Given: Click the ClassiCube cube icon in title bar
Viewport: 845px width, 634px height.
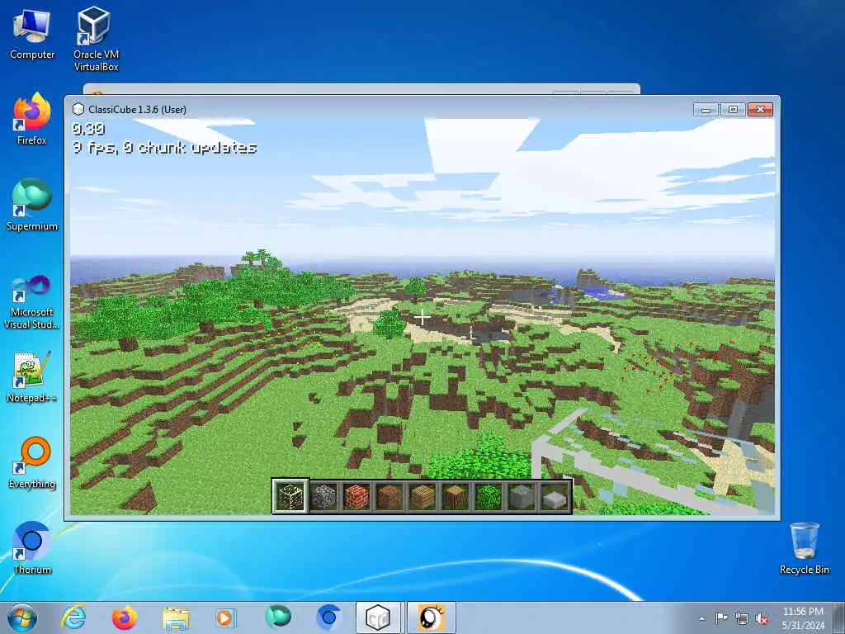Looking at the screenshot, I should pos(78,110).
